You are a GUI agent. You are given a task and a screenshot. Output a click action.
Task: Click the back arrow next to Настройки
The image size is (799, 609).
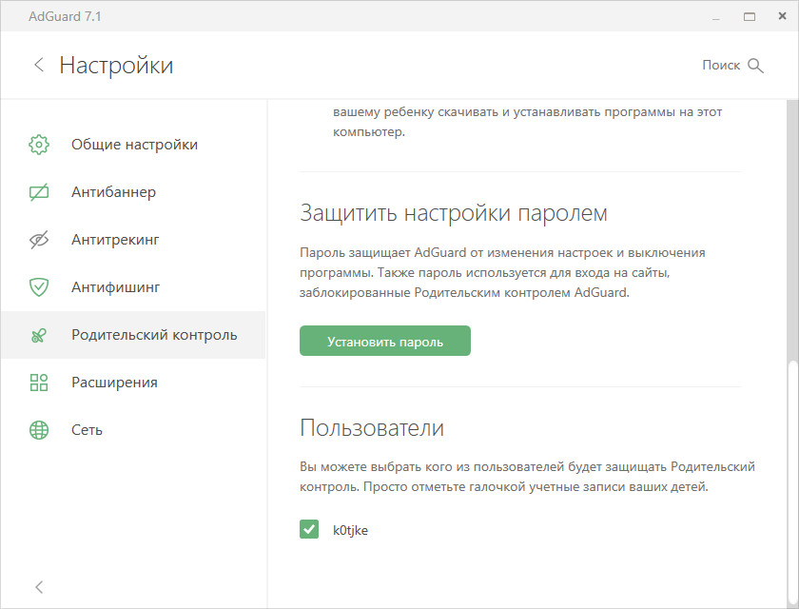coord(39,65)
